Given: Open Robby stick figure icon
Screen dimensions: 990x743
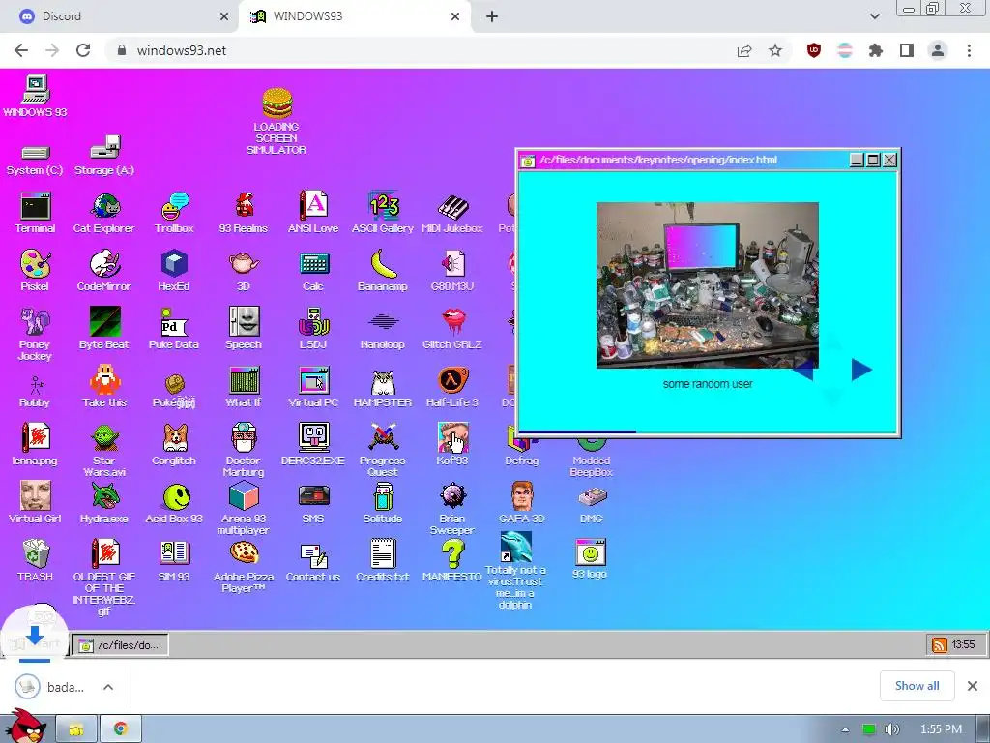Looking at the screenshot, I should pos(36,384).
